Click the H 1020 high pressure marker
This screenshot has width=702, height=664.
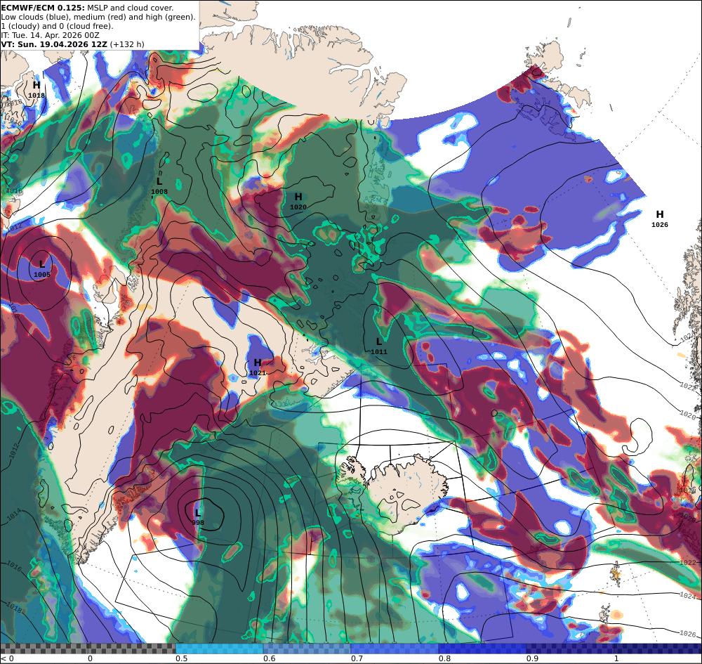298,201
